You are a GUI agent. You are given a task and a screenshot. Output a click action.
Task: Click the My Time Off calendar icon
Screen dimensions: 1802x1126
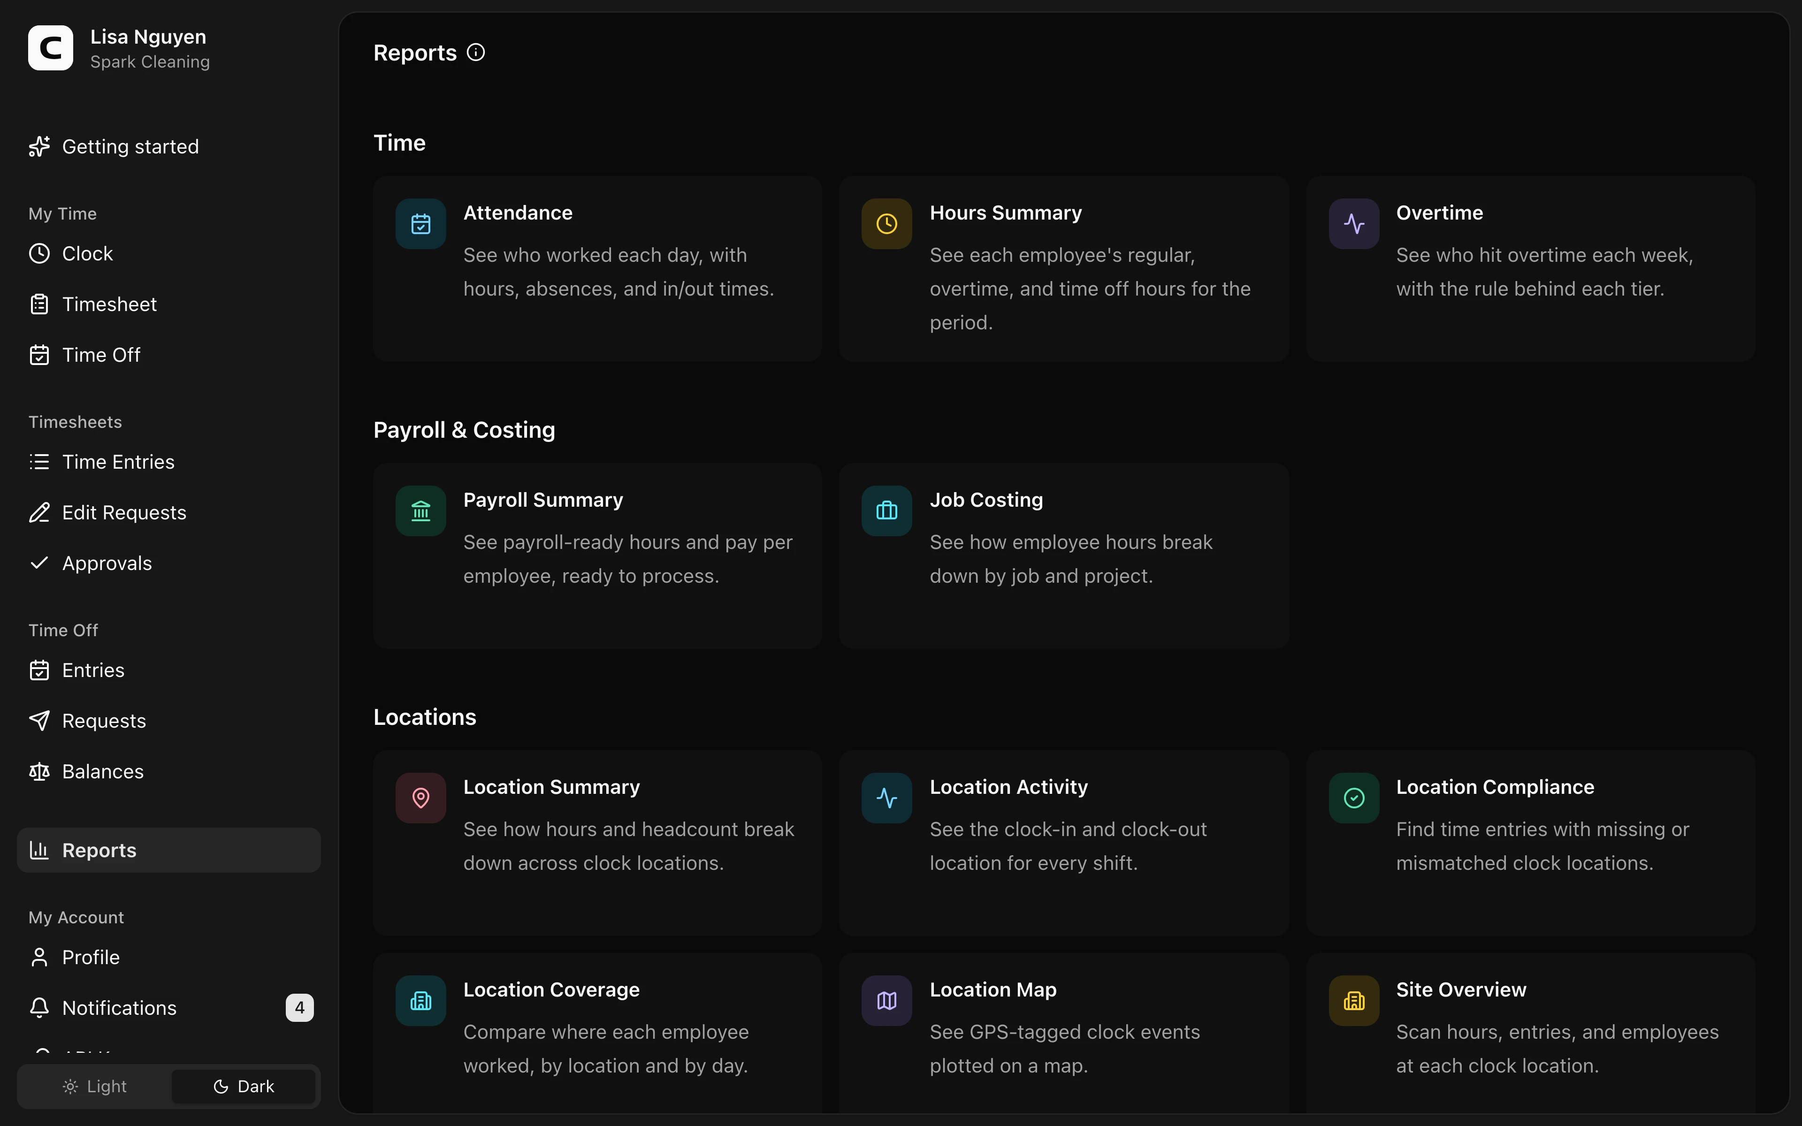[39, 355]
